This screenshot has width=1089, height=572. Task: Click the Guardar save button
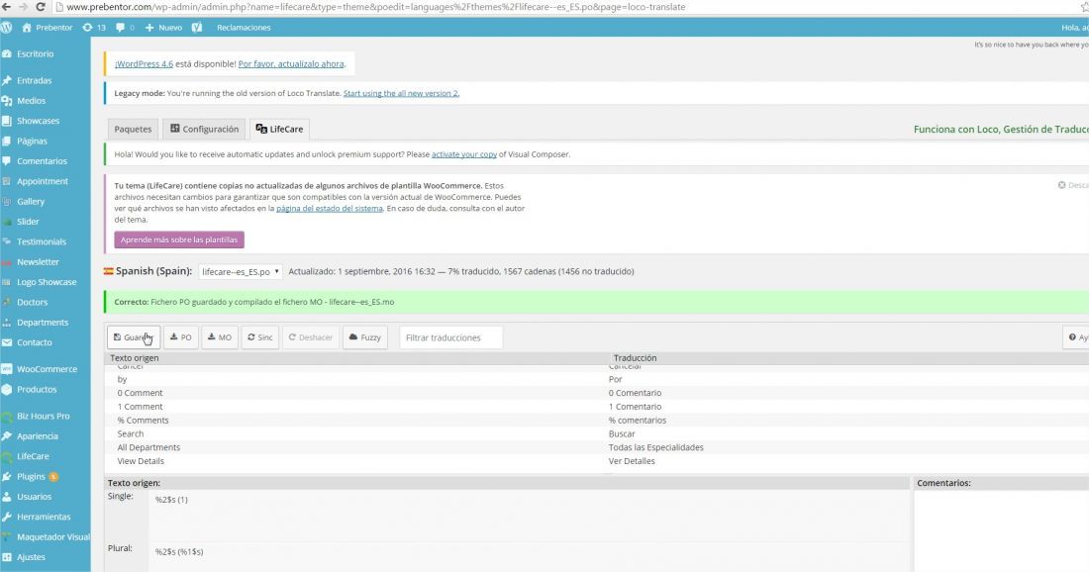(x=134, y=337)
